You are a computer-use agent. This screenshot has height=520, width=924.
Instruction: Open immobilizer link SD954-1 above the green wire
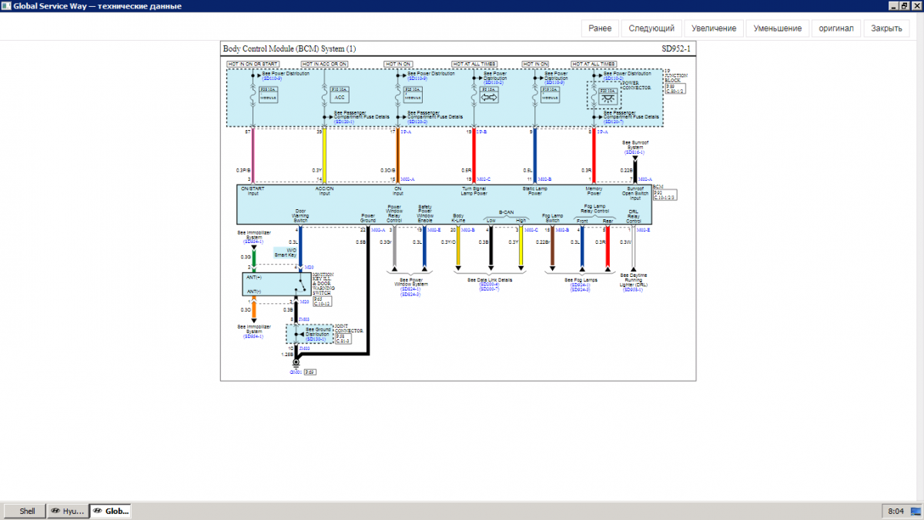click(253, 242)
